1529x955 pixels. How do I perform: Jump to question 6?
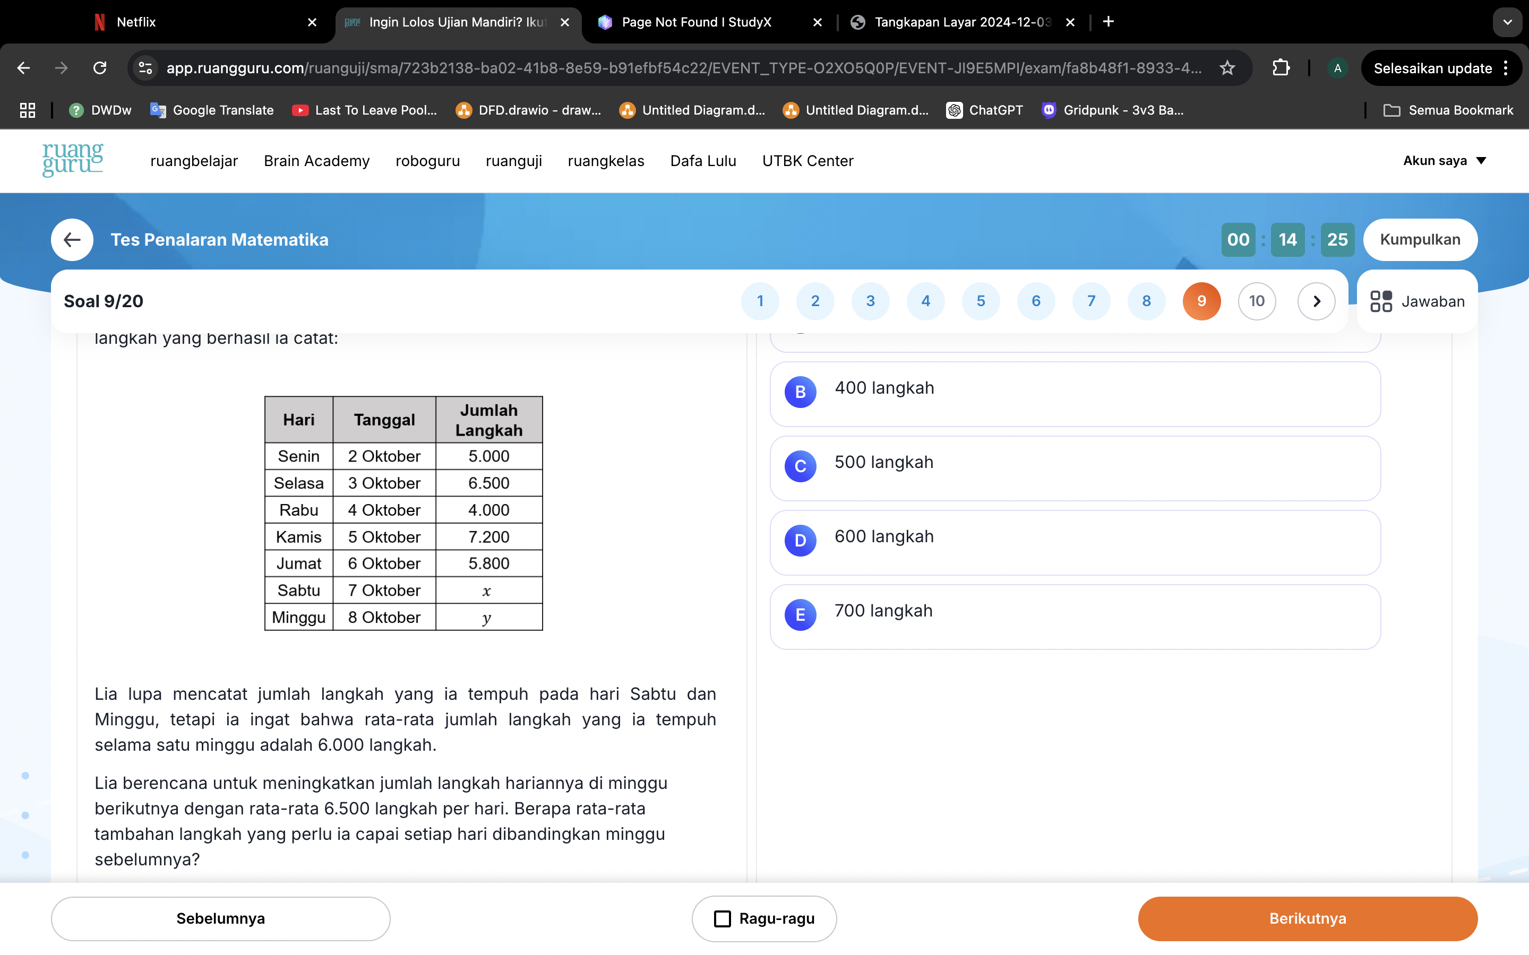pyautogui.click(x=1036, y=301)
